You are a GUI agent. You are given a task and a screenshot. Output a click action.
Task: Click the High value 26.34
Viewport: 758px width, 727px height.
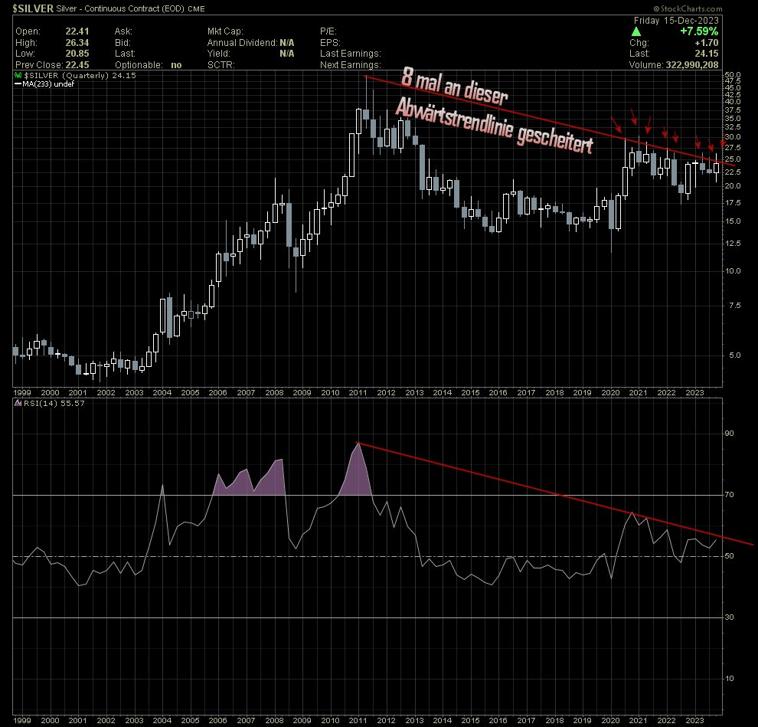tap(77, 43)
